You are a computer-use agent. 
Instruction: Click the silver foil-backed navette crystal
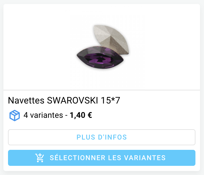click(x=111, y=39)
